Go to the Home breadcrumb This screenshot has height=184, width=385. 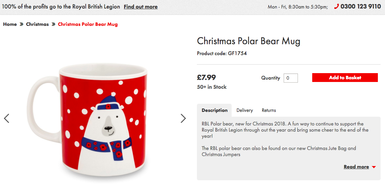click(10, 24)
